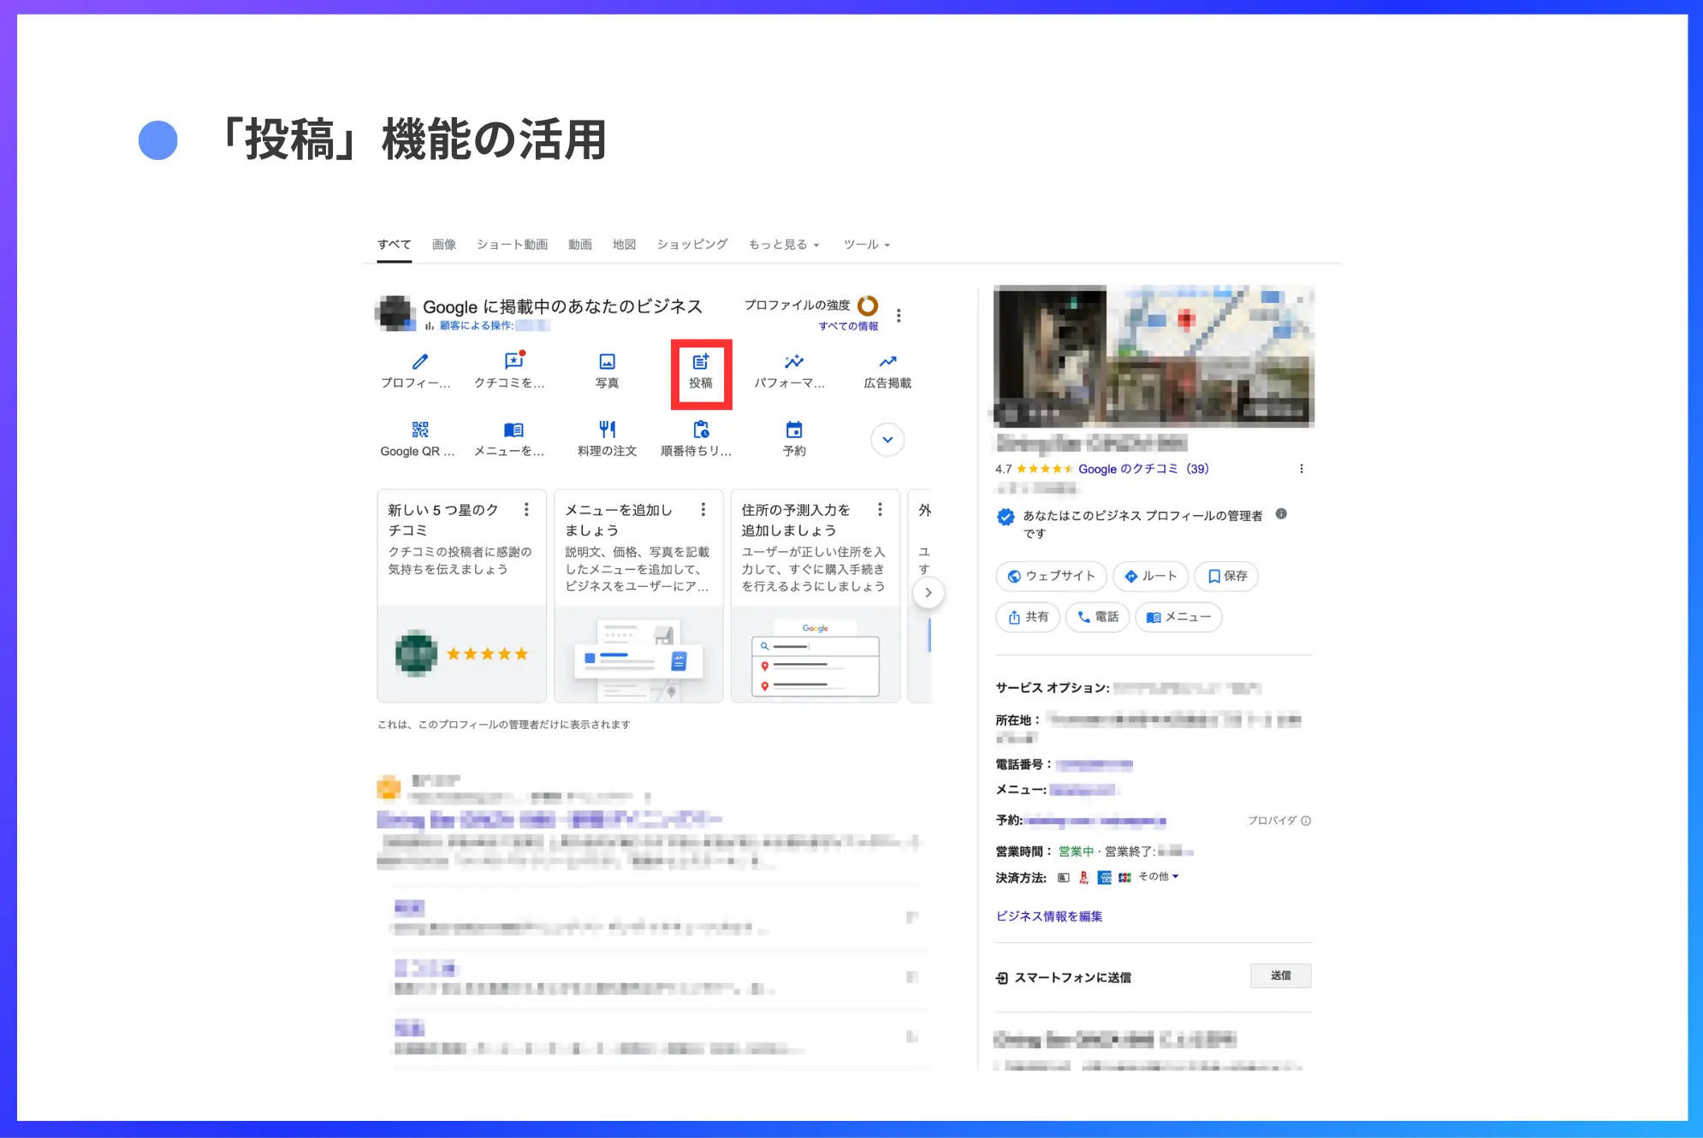Click the プロファイルの強度 progress ring
Image resolution: width=1703 pixels, height=1138 pixels.
tap(868, 305)
